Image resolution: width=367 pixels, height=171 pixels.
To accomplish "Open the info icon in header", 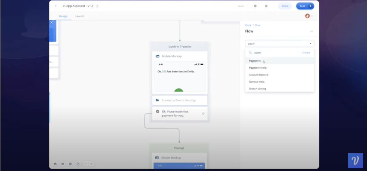I will [x=255, y=6].
